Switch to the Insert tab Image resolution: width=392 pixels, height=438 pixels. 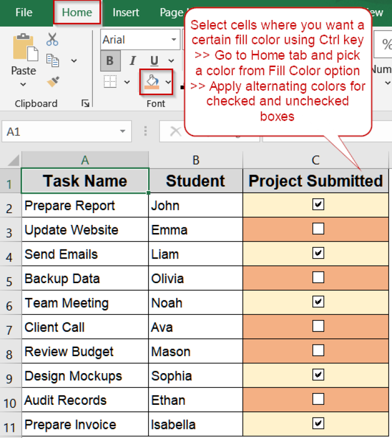(126, 12)
